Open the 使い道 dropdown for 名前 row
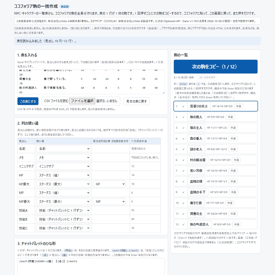This screenshot has width=275, height=275. (63, 149)
